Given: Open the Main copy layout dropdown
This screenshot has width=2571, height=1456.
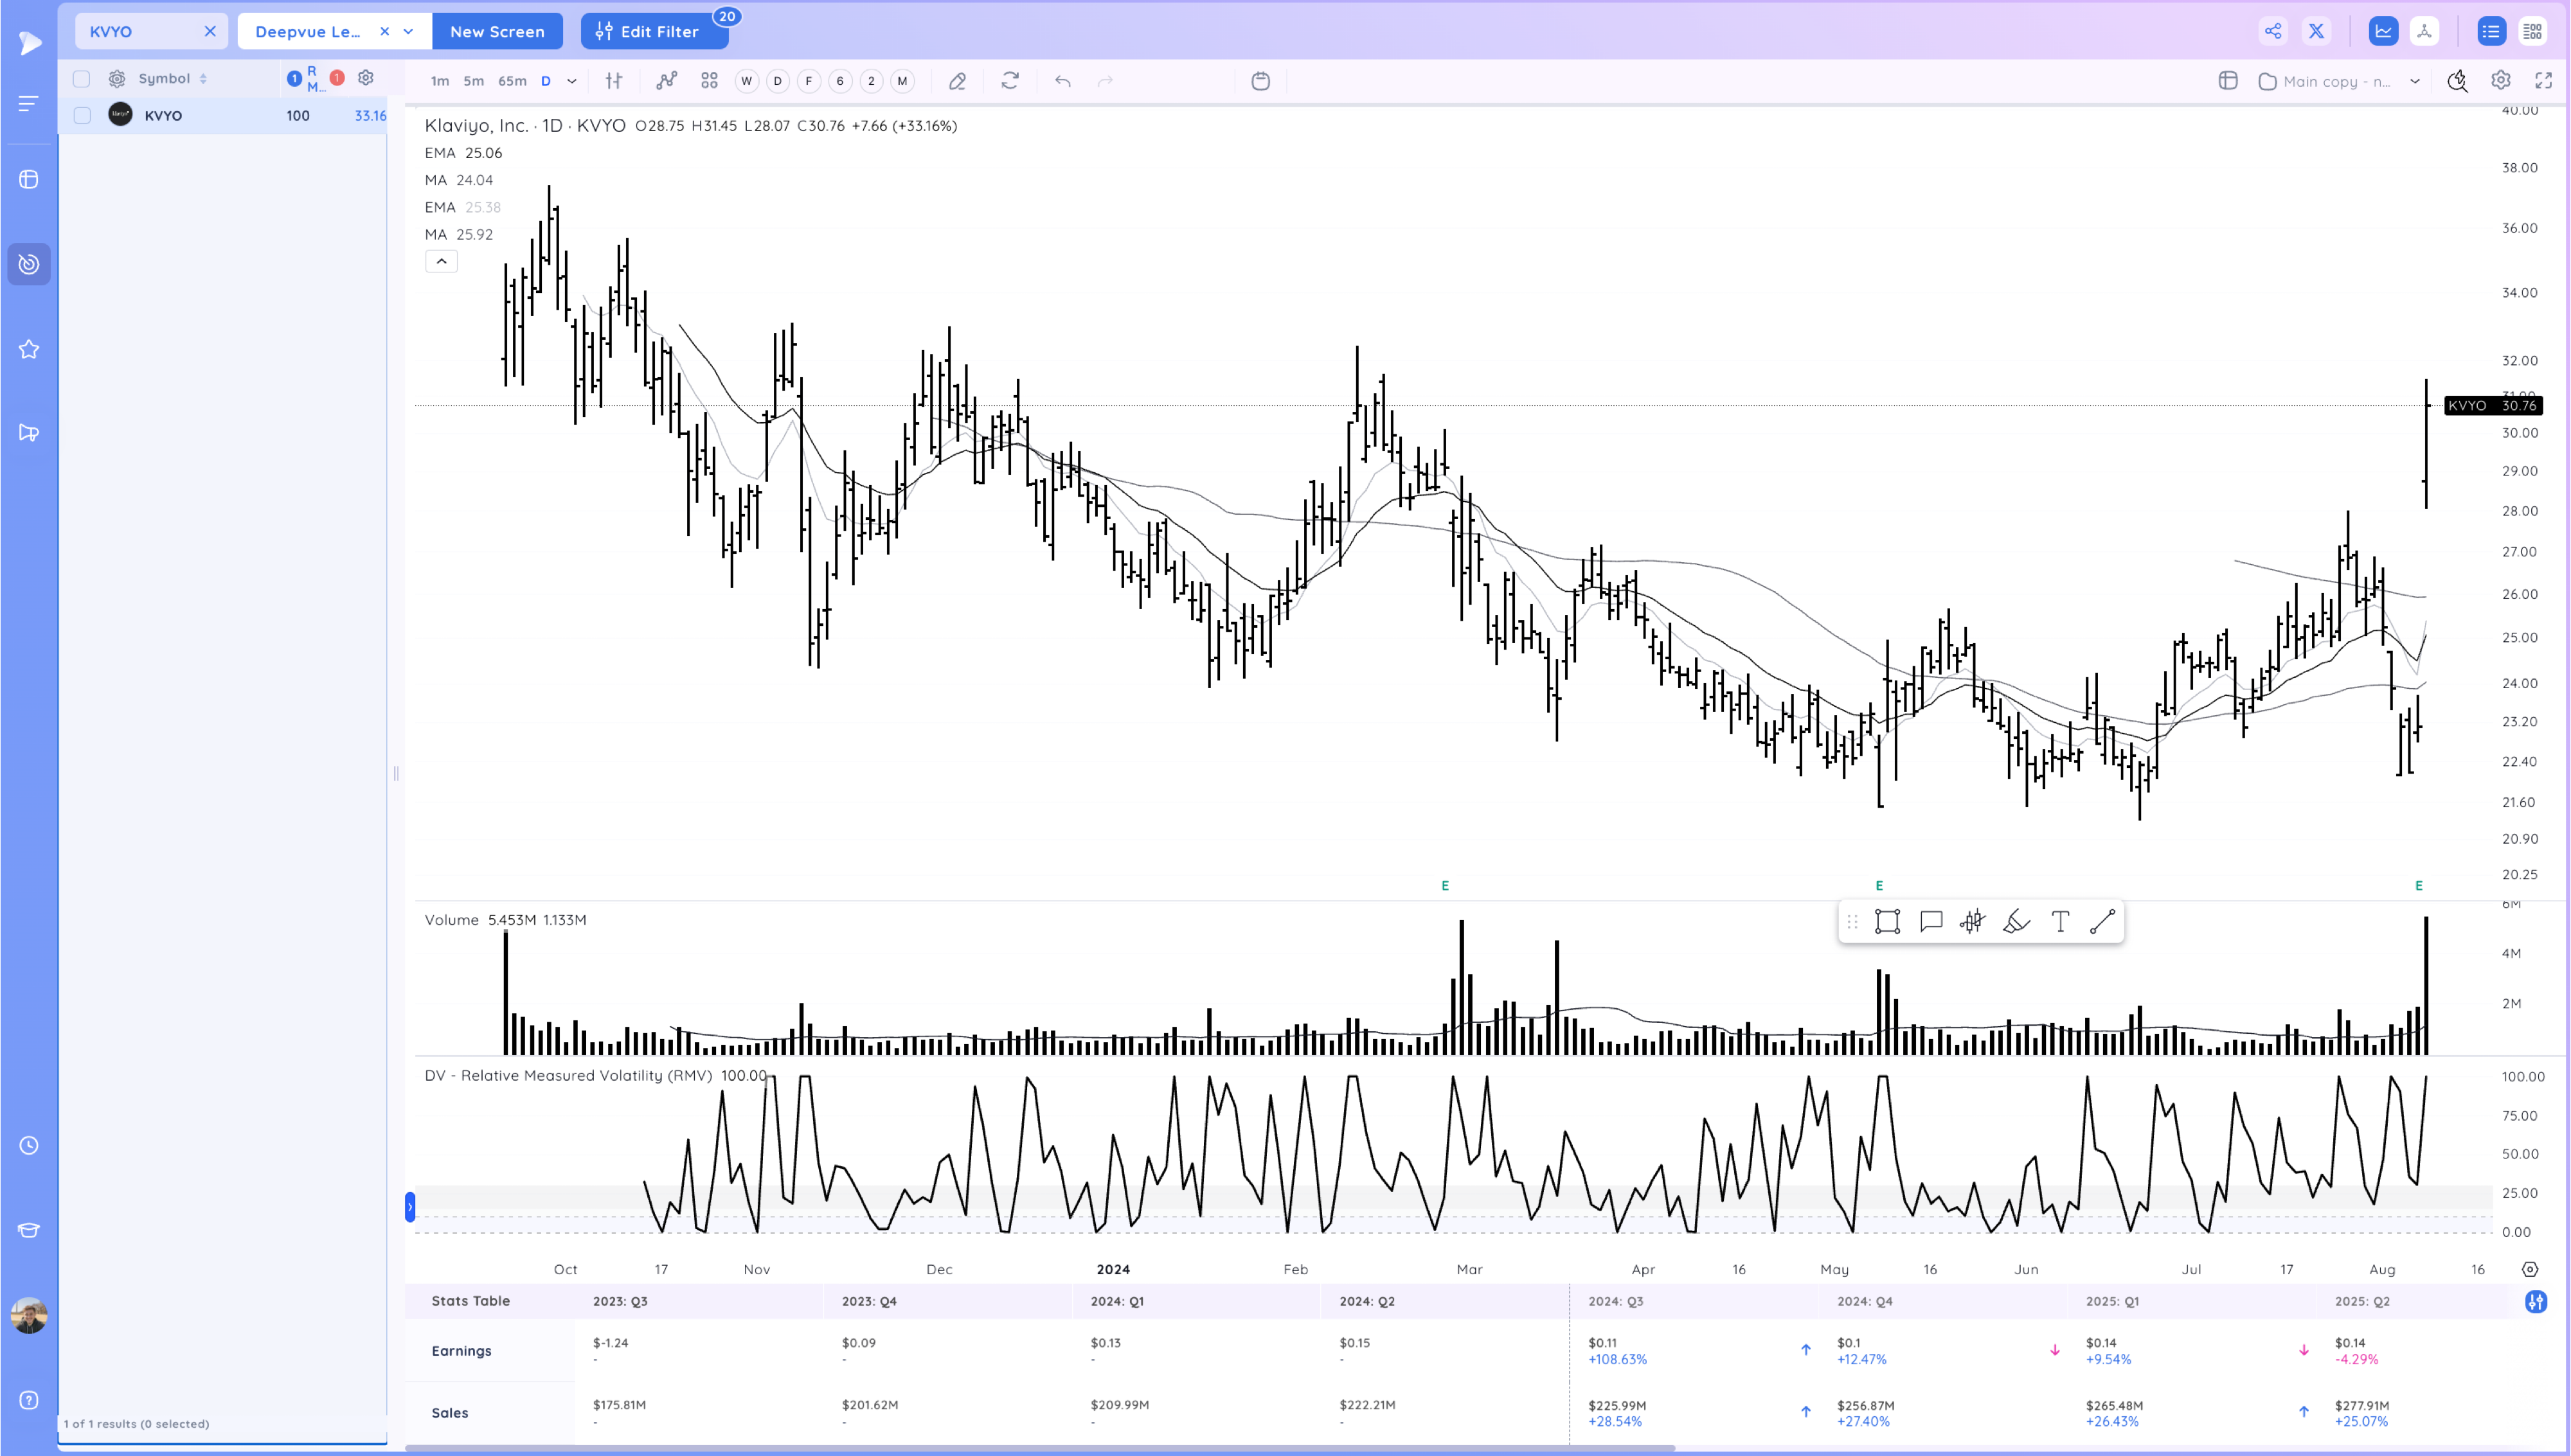Looking at the screenshot, I should click(2414, 81).
